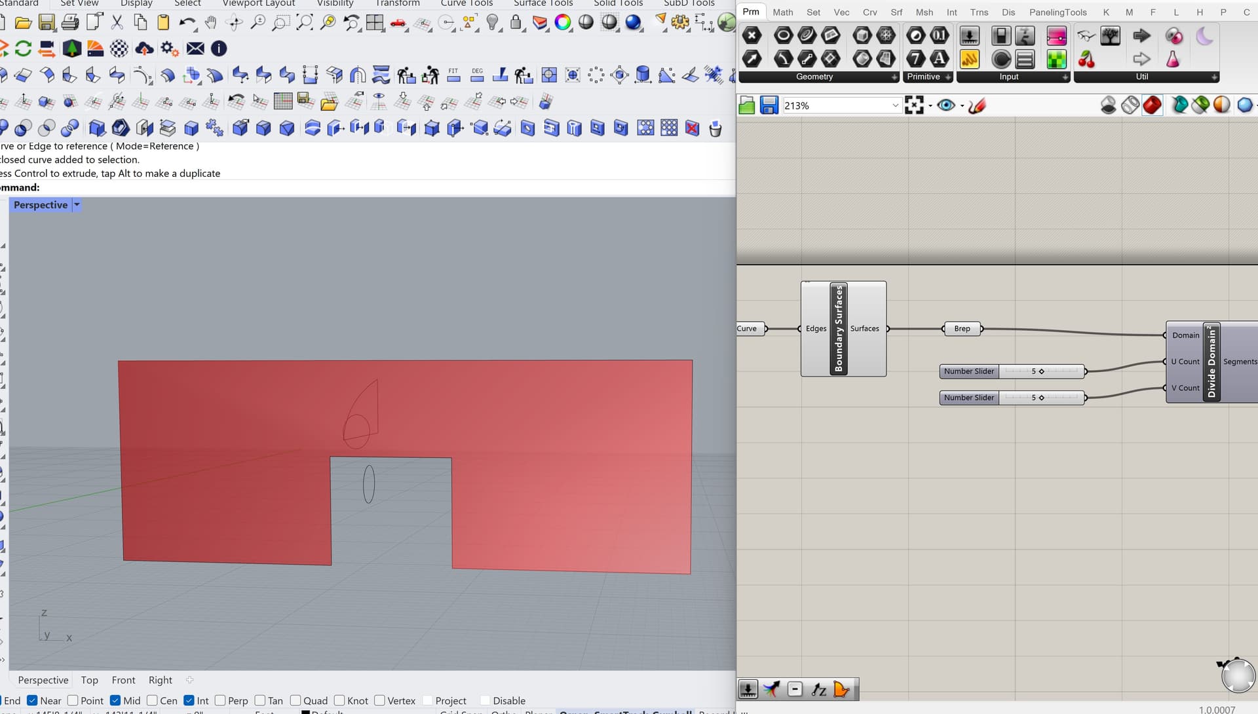
Task: Click the Undo icon in Rhino's toolbar
Action: pos(188,22)
